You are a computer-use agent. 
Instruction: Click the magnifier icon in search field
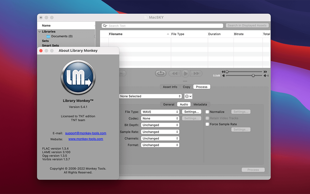click(105, 26)
